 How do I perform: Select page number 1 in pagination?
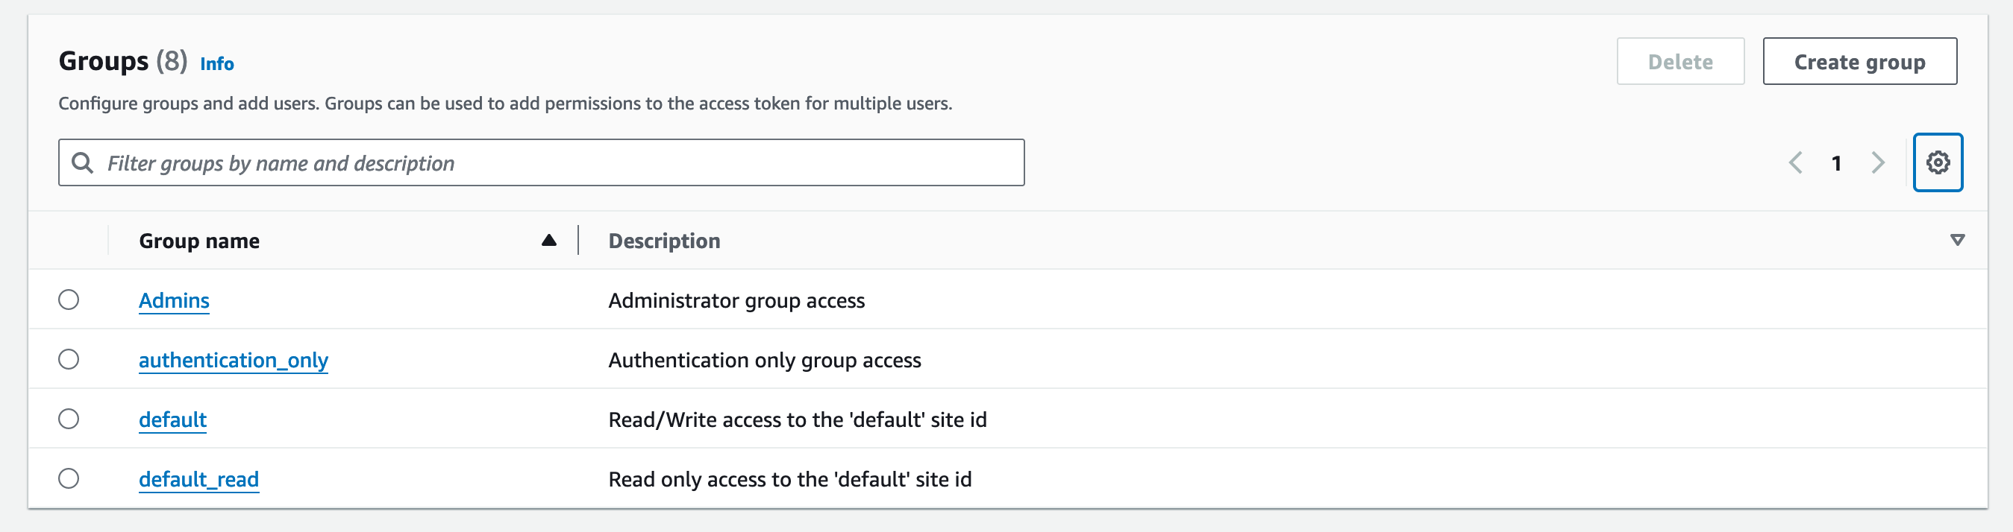pos(1836,163)
